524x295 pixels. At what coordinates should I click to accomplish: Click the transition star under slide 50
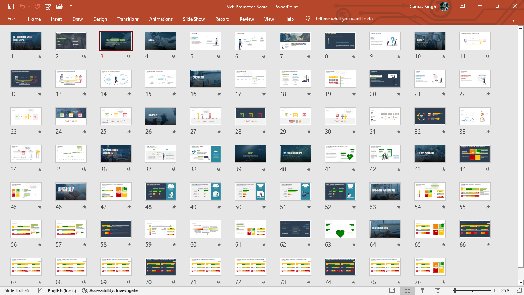click(x=264, y=207)
